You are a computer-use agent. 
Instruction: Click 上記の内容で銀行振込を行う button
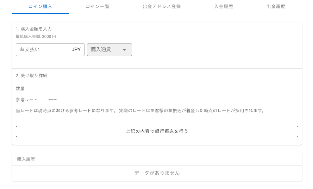tap(157, 131)
